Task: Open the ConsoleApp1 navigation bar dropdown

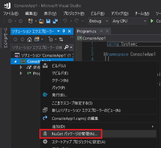Action: pos(119,38)
